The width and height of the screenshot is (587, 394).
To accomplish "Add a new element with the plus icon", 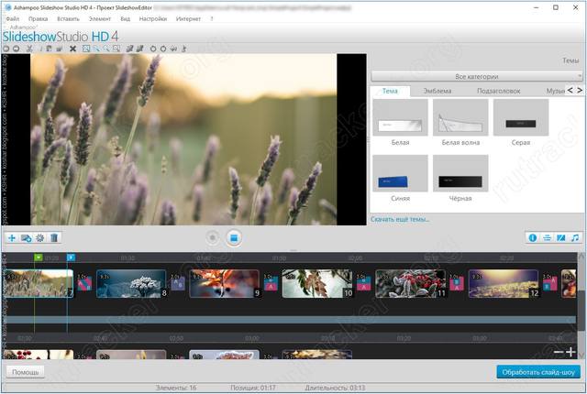I will tap(12, 238).
